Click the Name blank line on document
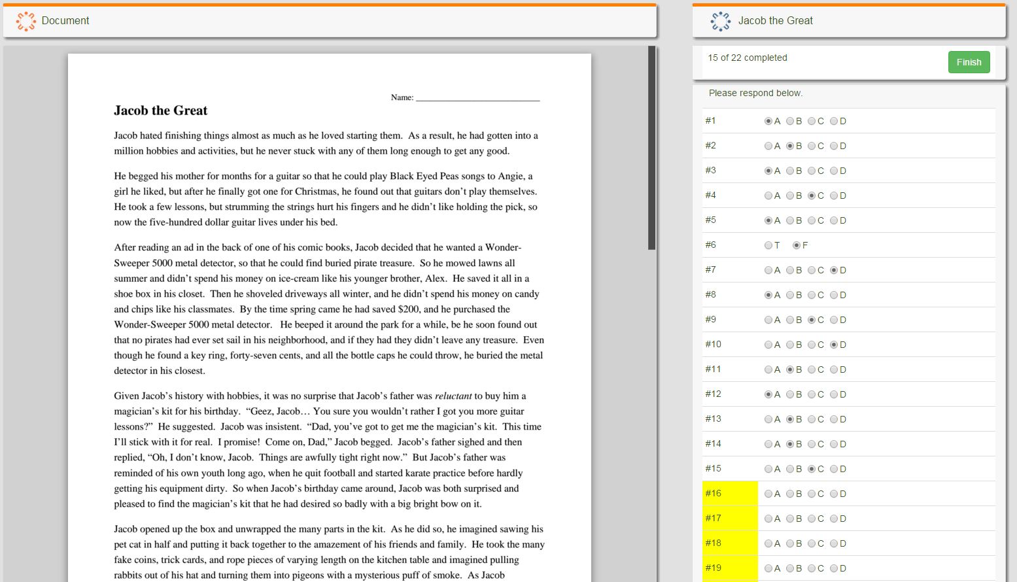 tap(478, 98)
